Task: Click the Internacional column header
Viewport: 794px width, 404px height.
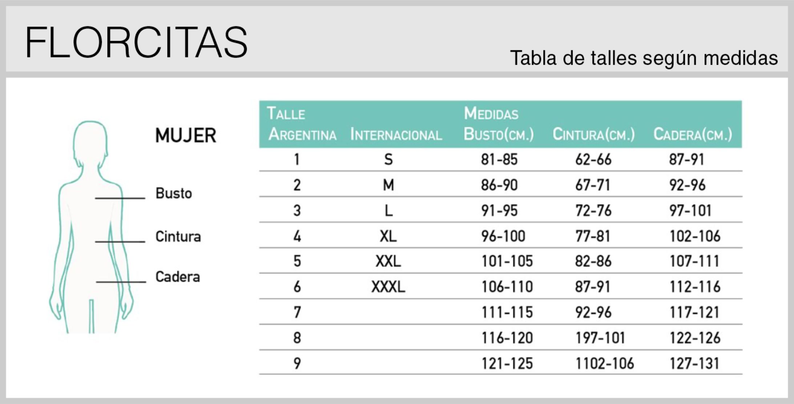Action: pyautogui.click(x=396, y=135)
